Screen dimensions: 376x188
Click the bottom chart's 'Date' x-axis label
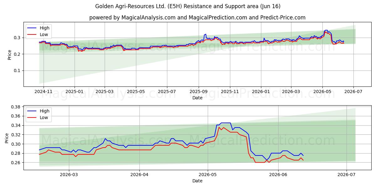[x=197, y=181]
